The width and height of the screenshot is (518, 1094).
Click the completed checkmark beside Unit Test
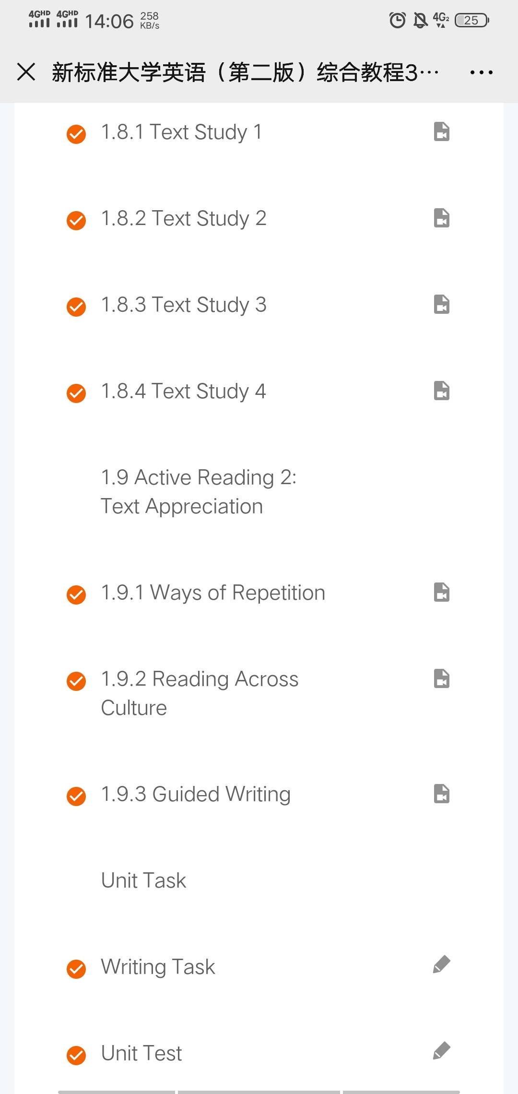click(76, 1055)
